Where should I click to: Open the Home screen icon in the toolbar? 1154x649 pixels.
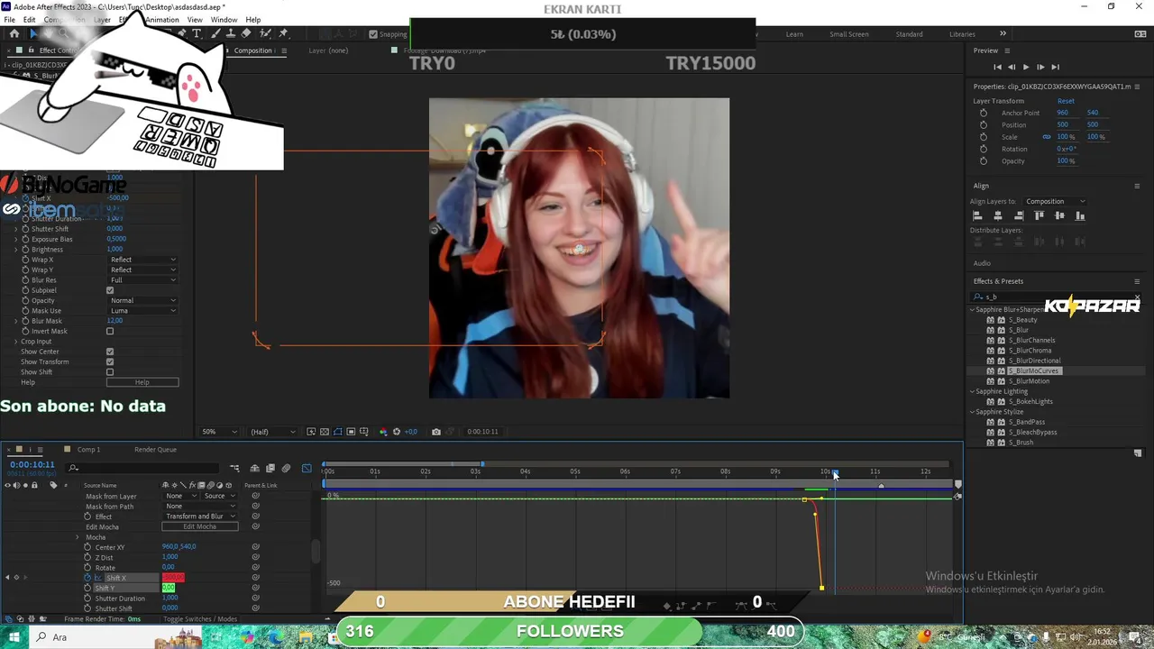pyautogui.click(x=14, y=33)
